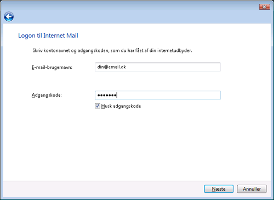
Task: Click the word internetudbyder in the instructions
Action: (x=175, y=50)
